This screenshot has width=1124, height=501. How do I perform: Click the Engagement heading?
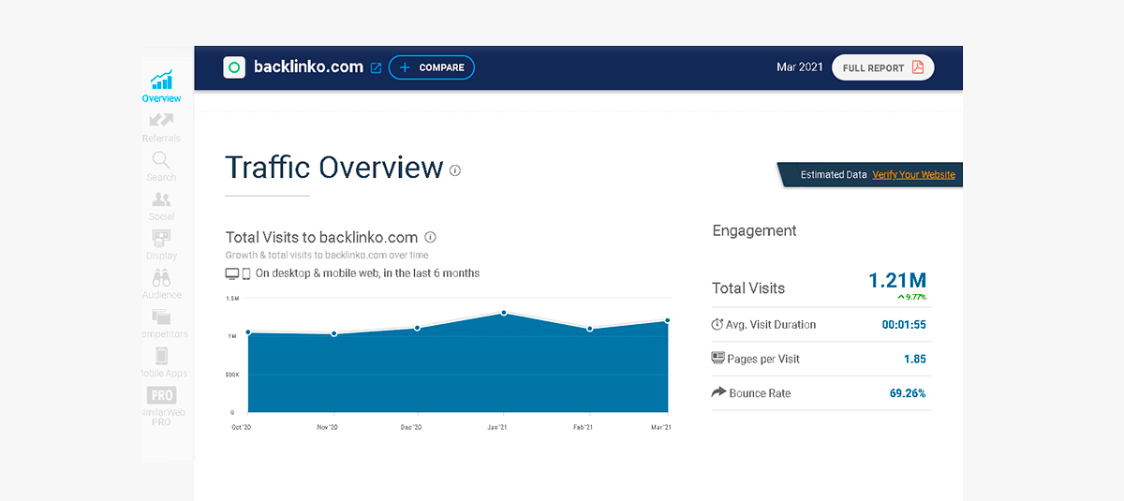755,231
